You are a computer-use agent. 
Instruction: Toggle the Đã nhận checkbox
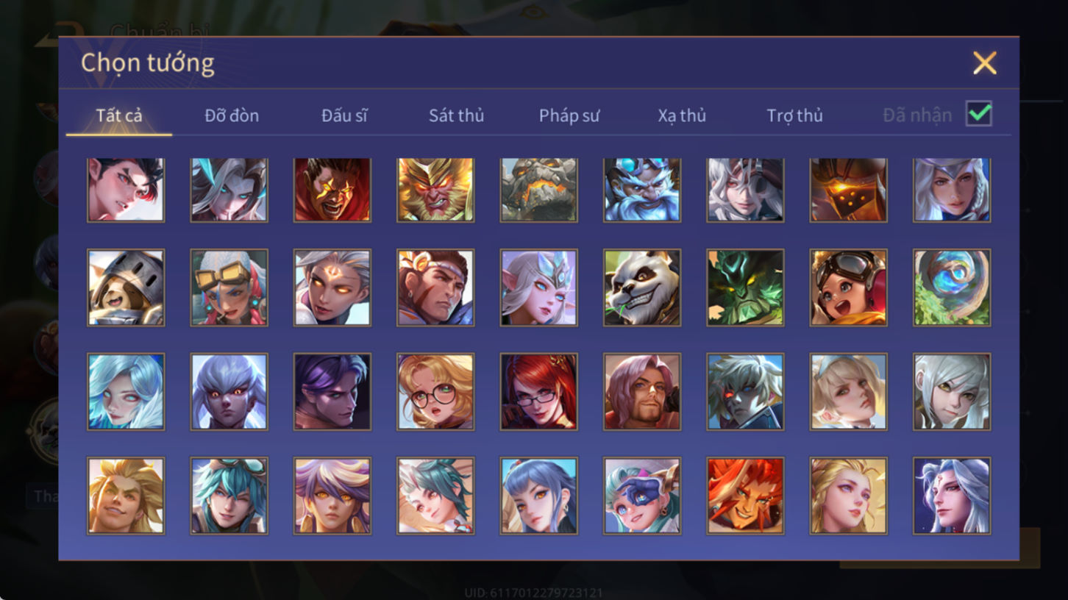979,114
